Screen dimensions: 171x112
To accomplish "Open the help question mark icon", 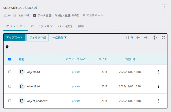I will pyautogui.click(x=155, y=37).
